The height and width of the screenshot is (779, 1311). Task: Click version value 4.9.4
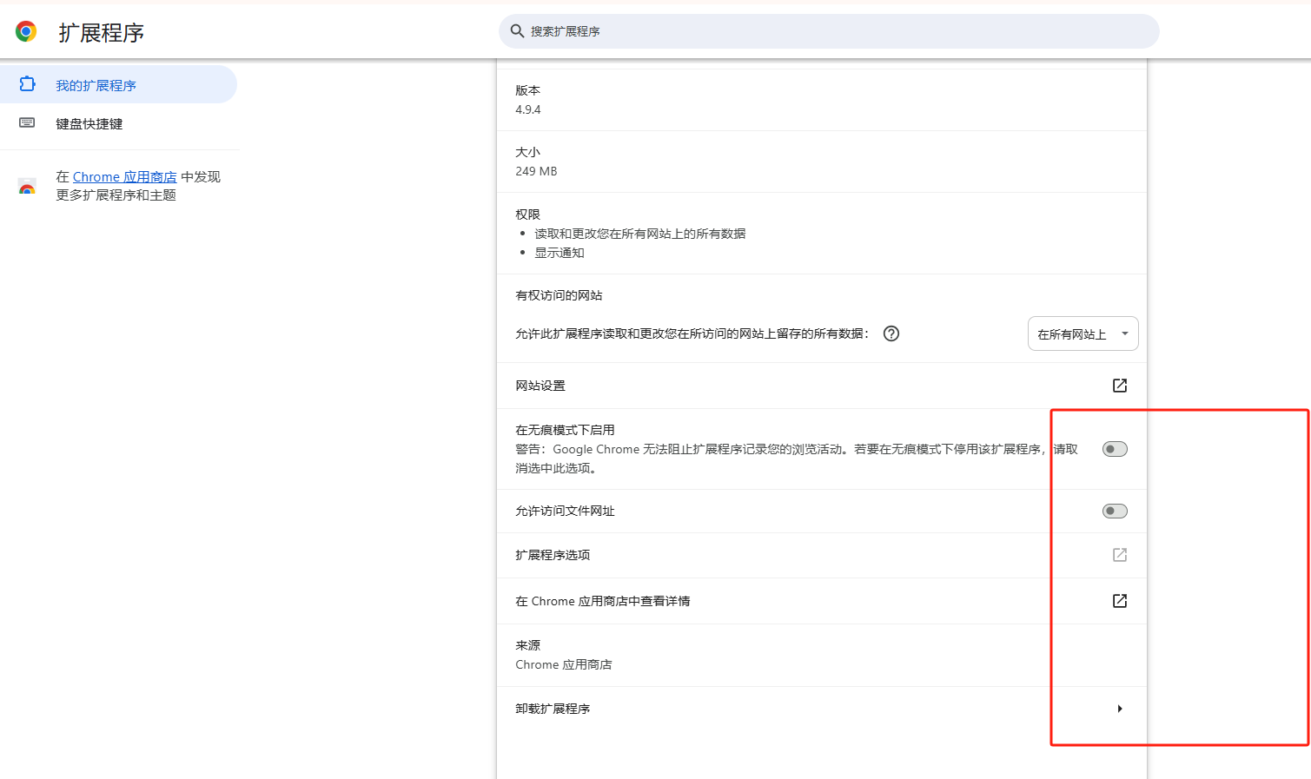pyautogui.click(x=528, y=109)
